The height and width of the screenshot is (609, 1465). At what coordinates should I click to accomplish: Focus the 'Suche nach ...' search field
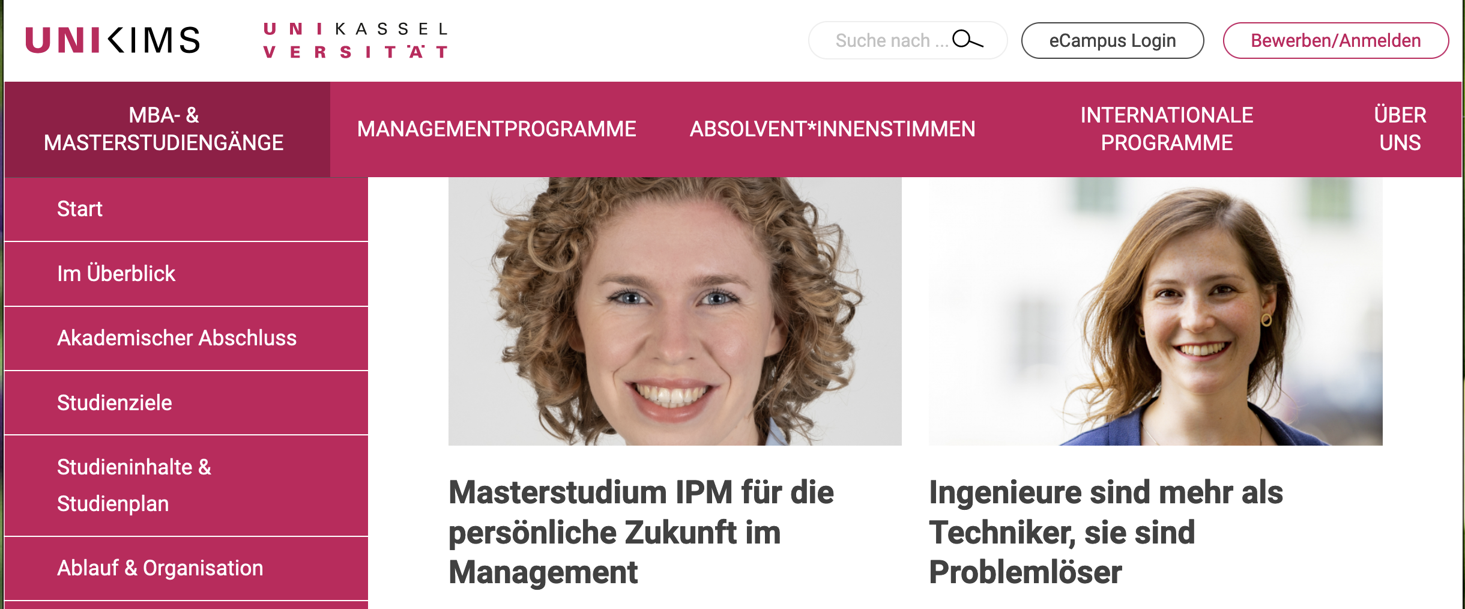tap(907, 40)
